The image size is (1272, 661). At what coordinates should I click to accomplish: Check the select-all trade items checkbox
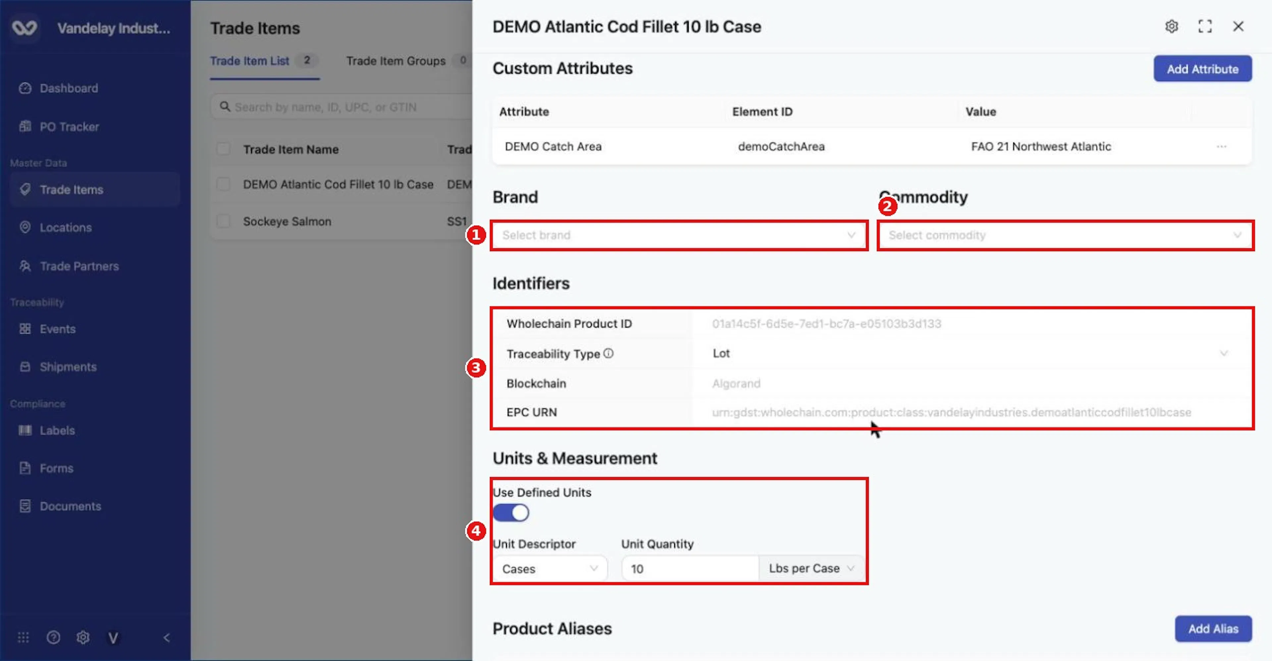(223, 149)
